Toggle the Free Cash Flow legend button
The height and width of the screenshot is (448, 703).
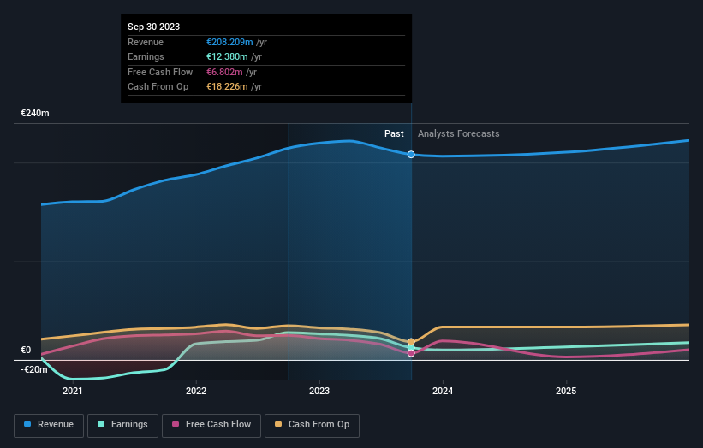tap(211, 425)
